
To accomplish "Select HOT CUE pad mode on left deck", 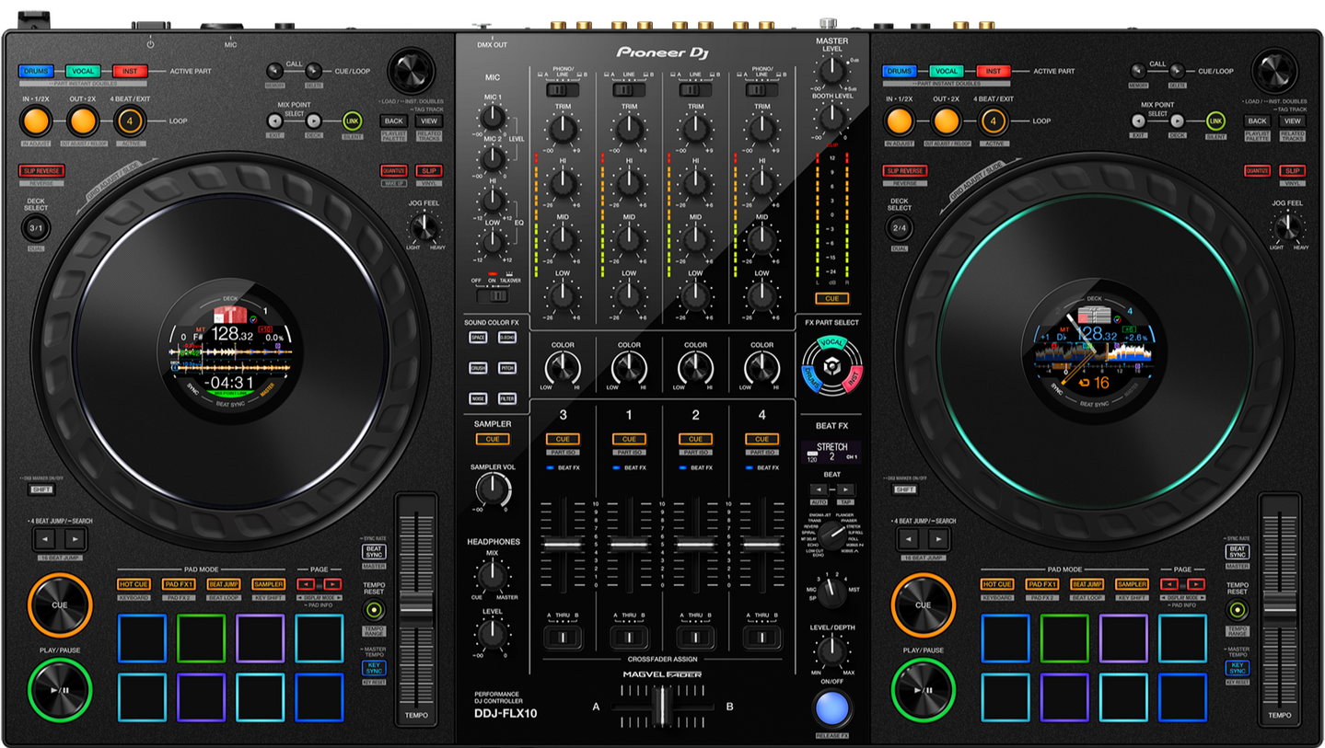I will [x=134, y=584].
